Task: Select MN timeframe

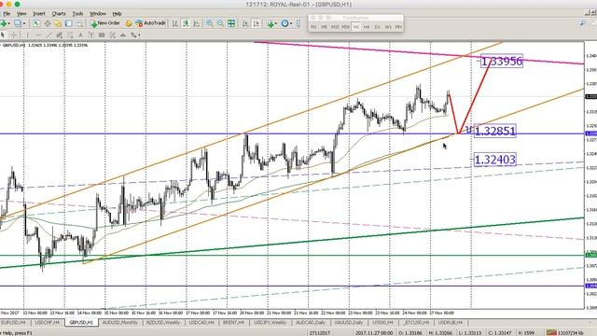Action: 398,27
